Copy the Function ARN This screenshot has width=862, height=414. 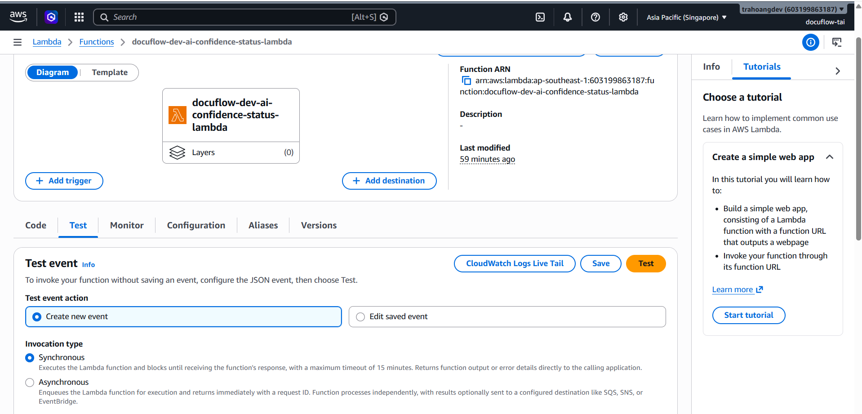click(467, 80)
